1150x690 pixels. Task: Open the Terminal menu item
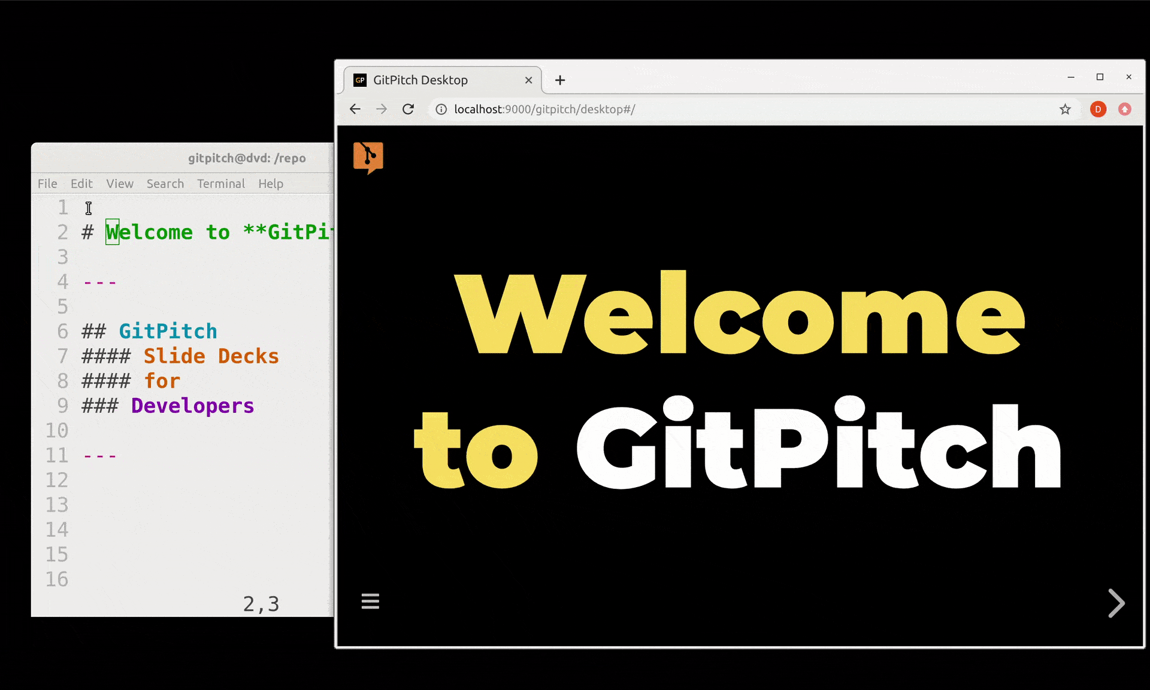tap(221, 184)
